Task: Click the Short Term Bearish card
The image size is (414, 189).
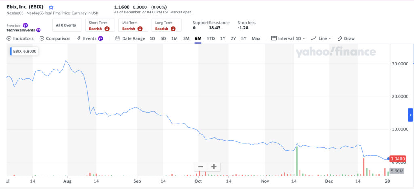Action: (x=100, y=25)
